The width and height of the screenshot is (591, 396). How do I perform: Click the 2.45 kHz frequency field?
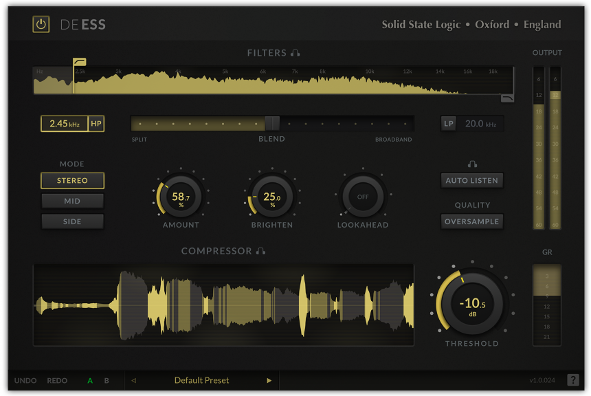tap(66, 123)
